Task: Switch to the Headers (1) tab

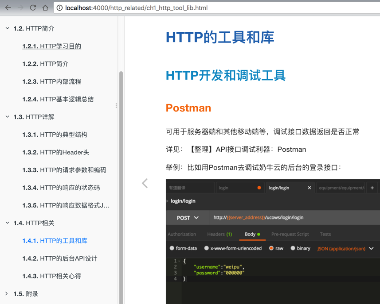Action: pos(219,234)
